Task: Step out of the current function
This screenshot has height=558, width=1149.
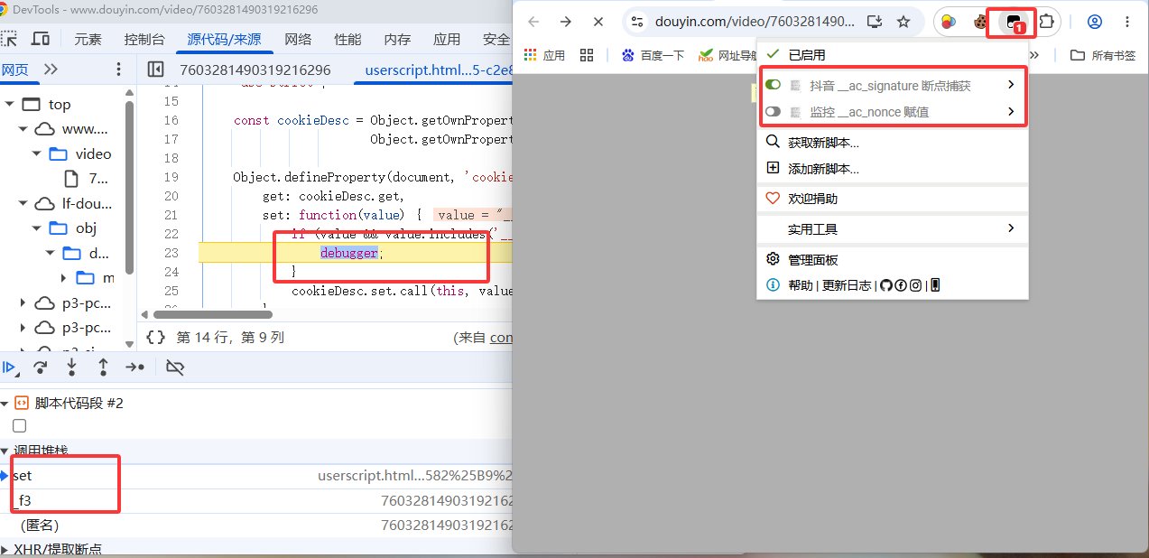Action: click(103, 367)
